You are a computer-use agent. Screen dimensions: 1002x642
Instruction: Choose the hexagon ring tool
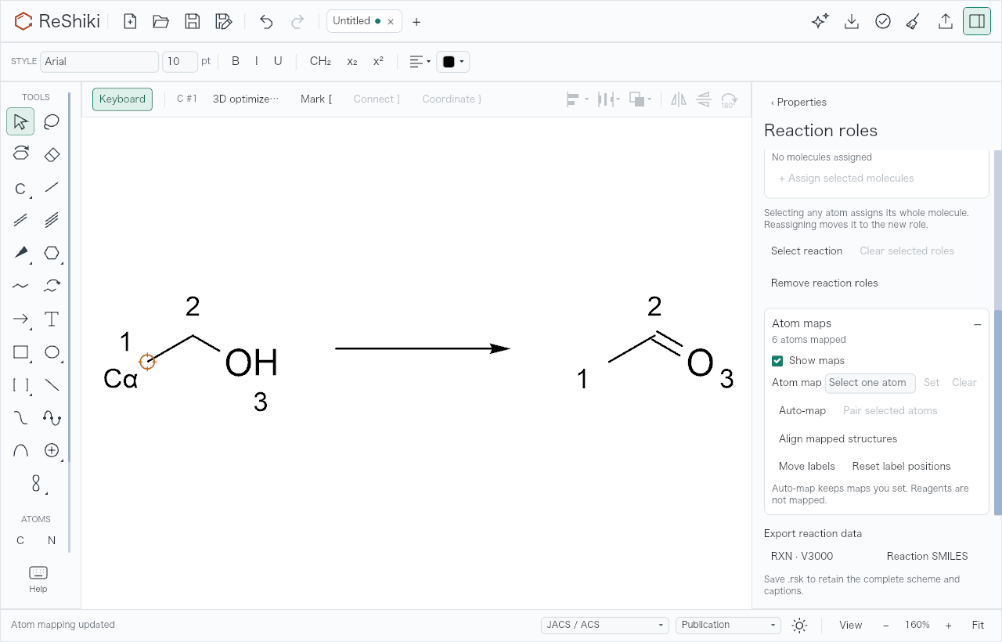(52, 253)
